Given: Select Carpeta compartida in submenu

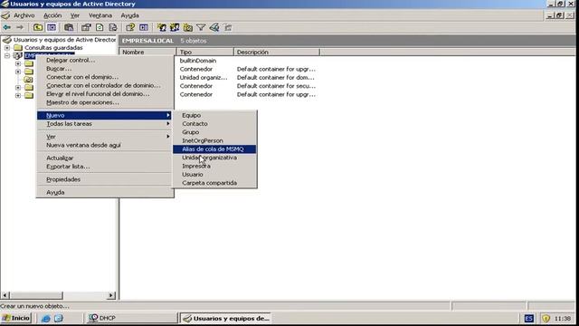Looking at the screenshot, I should click(214, 183).
